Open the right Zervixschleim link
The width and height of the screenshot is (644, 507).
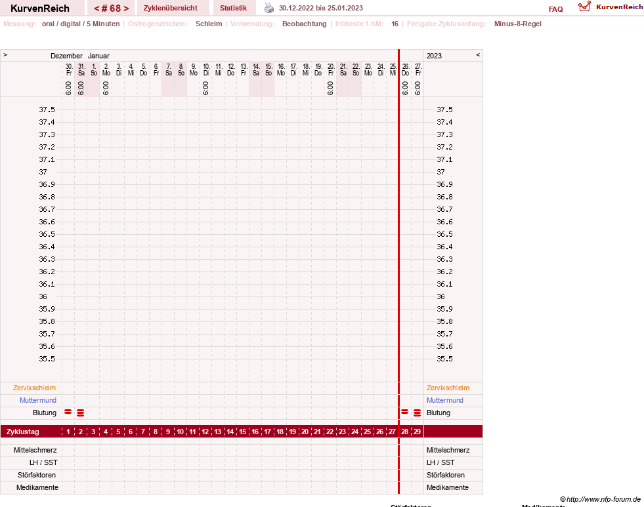(448, 388)
